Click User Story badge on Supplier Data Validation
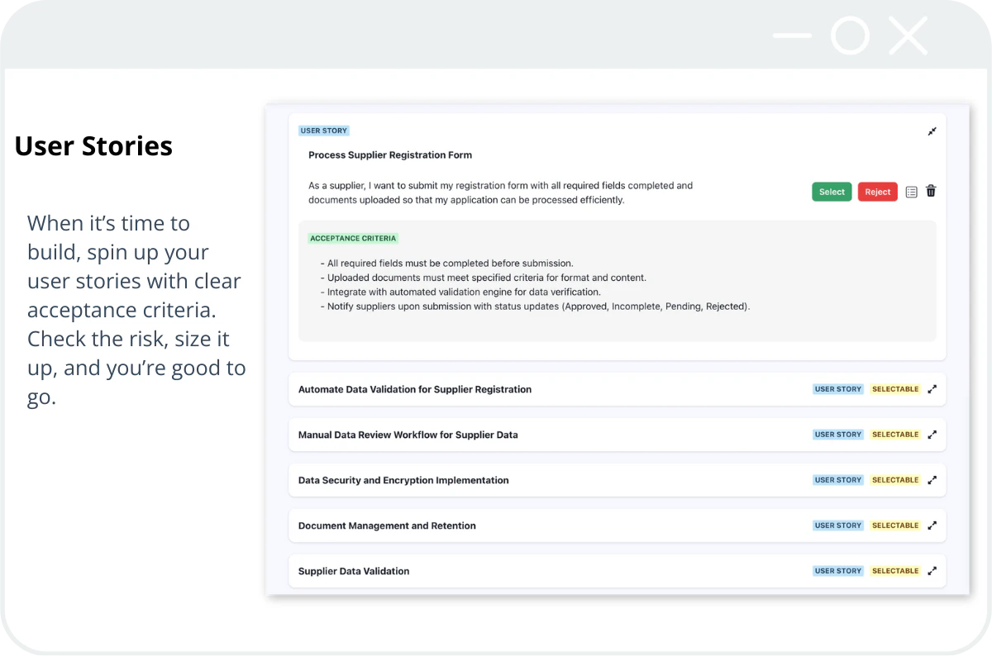Image resolution: width=992 pixels, height=661 pixels. (x=838, y=571)
